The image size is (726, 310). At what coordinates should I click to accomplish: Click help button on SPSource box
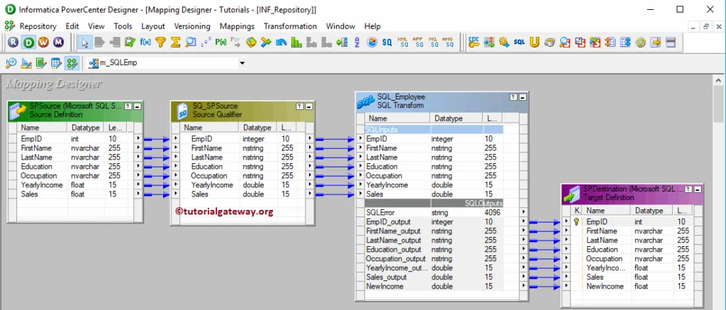click(129, 106)
